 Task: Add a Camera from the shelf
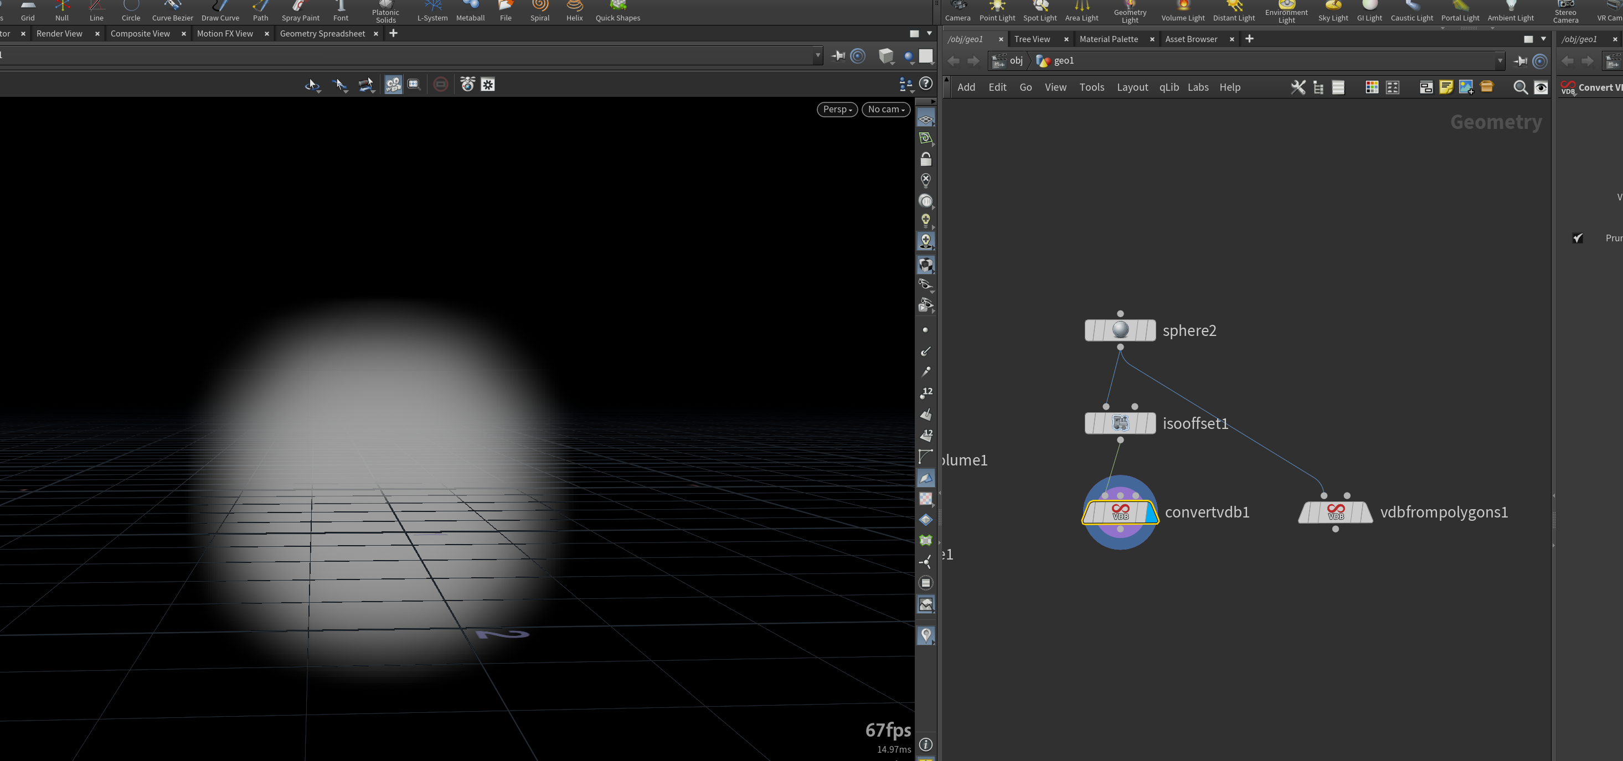957,11
